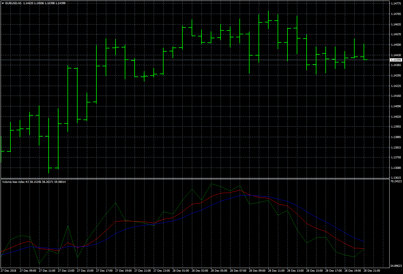The width and height of the screenshot is (403, 274).
Task: Click the 1.14570 price scale label
Action: (396, 34)
